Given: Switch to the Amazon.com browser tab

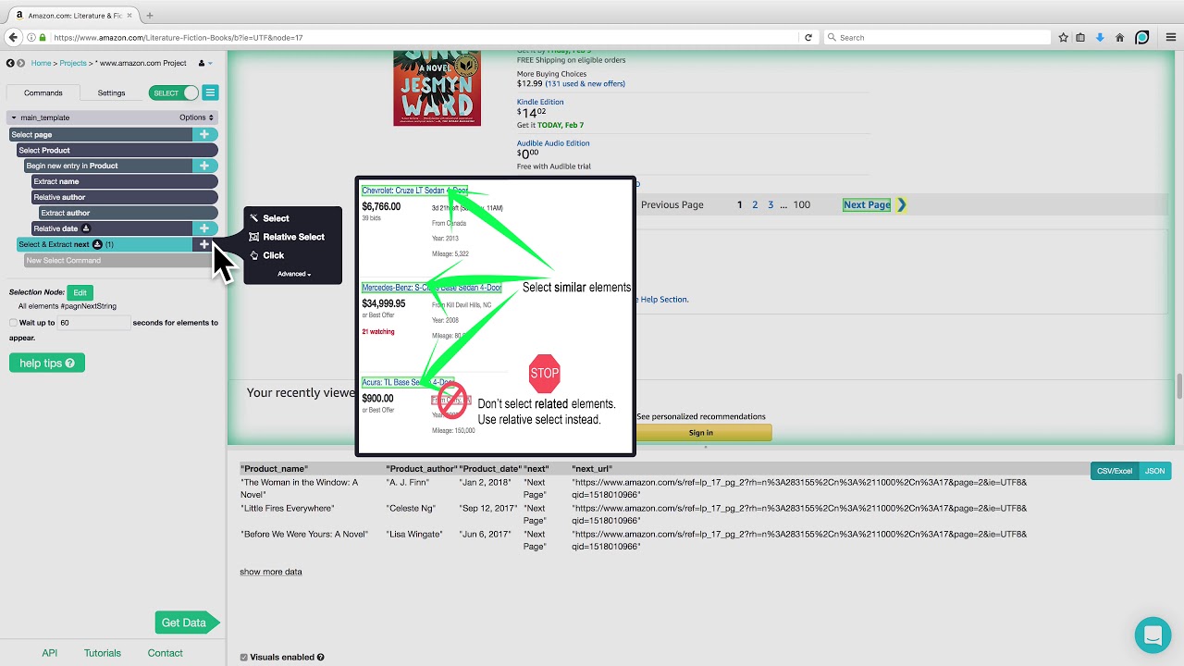Looking at the screenshot, I should (74, 15).
